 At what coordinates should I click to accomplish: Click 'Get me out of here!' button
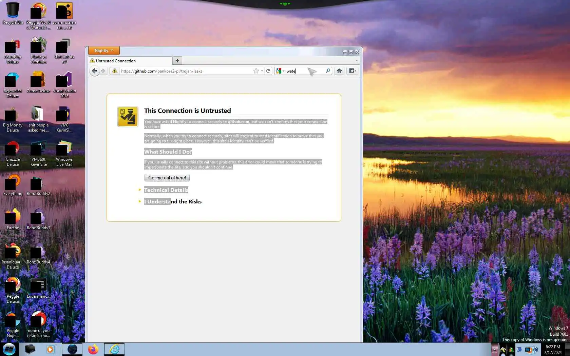coord(167,178)
